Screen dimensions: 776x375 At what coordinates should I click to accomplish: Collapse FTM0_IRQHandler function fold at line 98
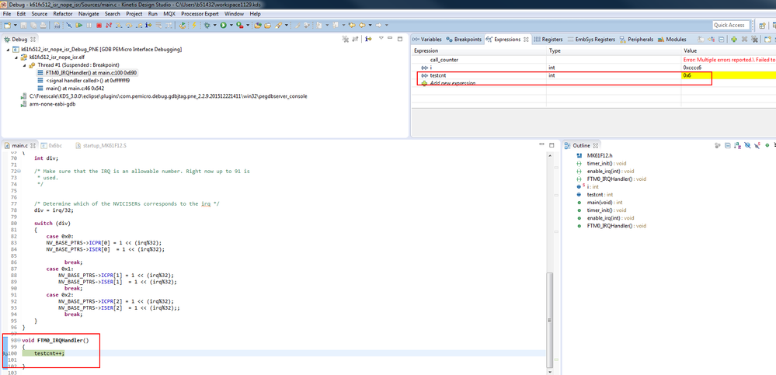coord(19,340)
